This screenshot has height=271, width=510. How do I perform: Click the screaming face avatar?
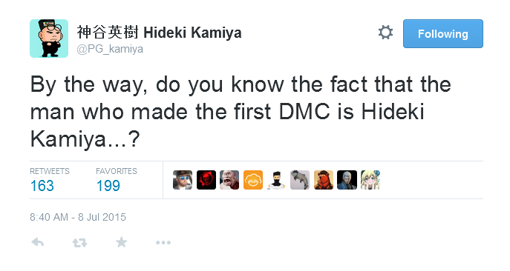[x=229, y=180]
